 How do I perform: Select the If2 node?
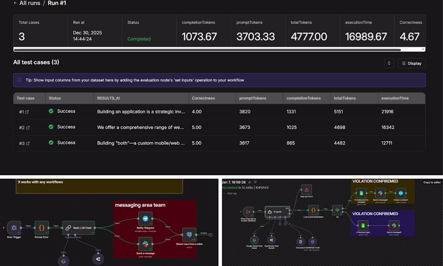[337, 210]
